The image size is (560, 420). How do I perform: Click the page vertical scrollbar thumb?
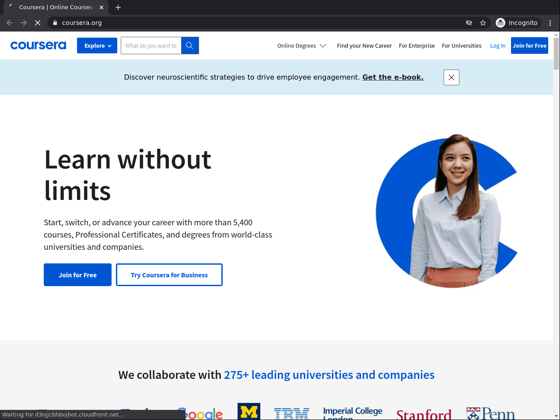click(x=556, y=54)
